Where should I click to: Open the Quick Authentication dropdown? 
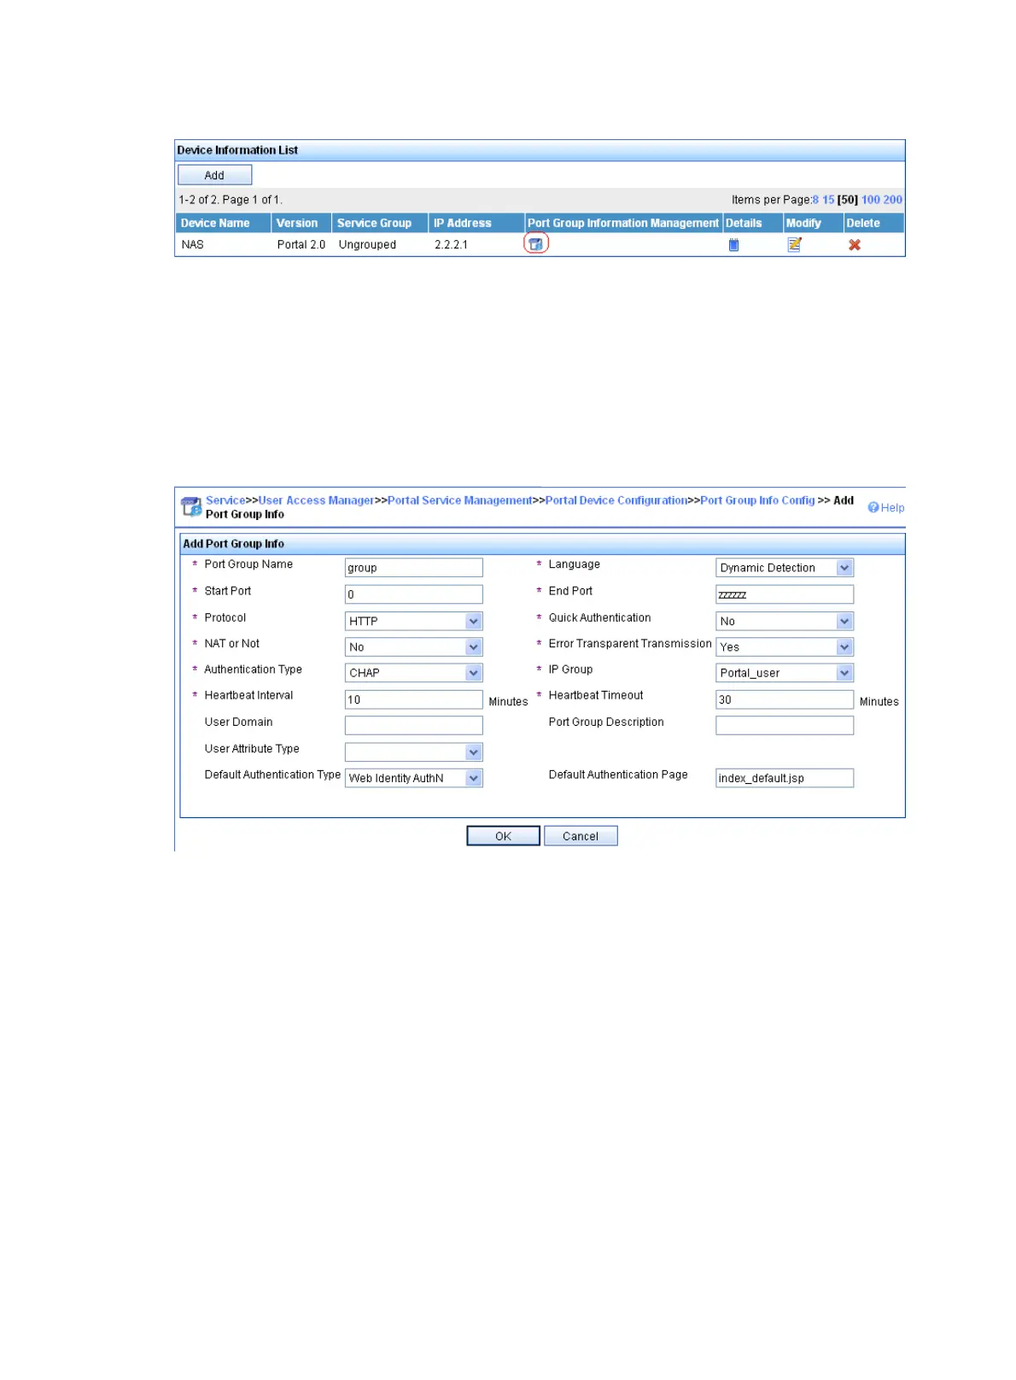tap(785, 621)
